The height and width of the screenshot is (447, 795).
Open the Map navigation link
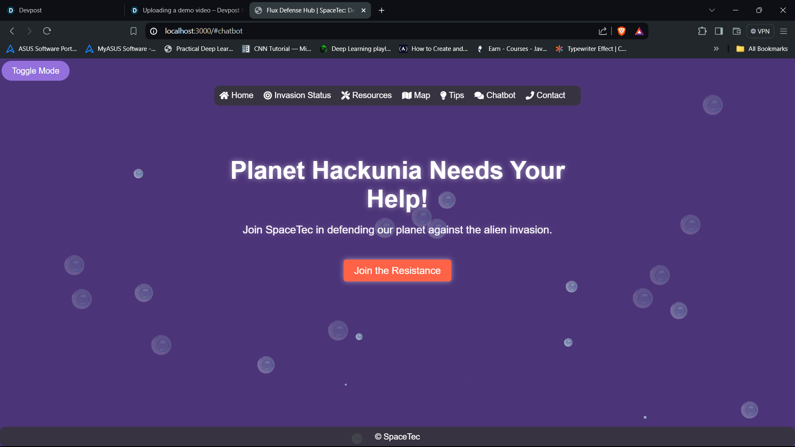pyautogui.click(x=416, y=96)
